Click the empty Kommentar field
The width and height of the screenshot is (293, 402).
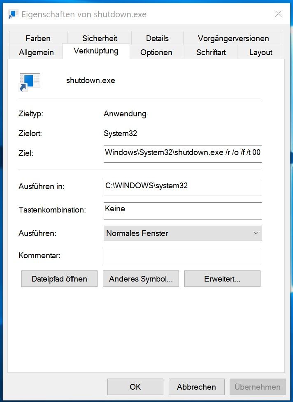tap(183, 256)
